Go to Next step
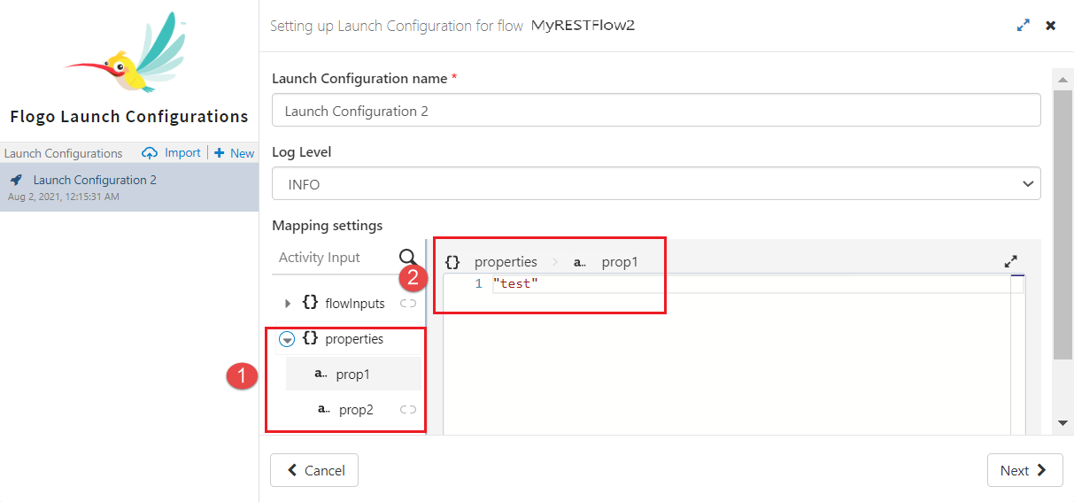The image size is (1074, 502). click(1024, 471)
